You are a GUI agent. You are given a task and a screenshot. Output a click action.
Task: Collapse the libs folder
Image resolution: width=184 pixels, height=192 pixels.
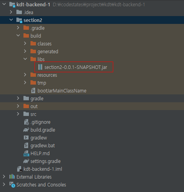(x=25, y=59)
